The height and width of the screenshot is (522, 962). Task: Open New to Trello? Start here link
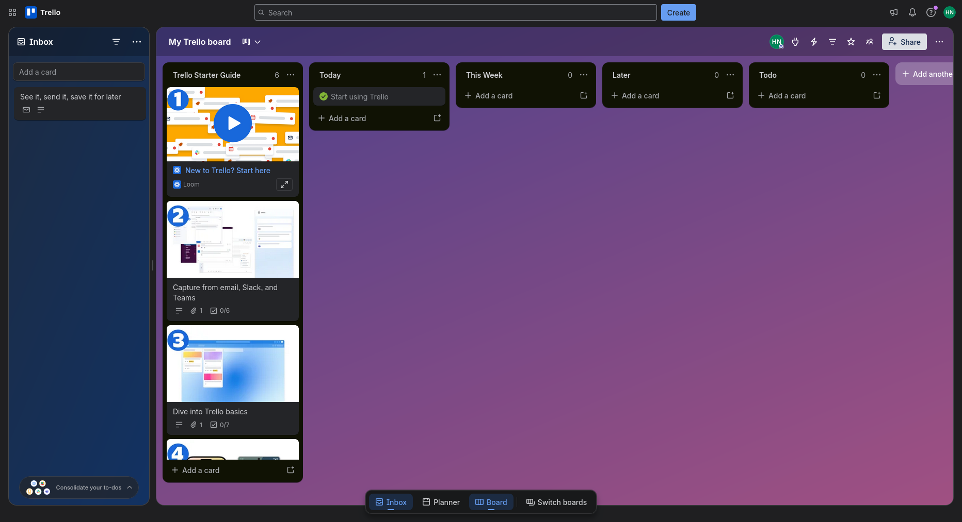pos(228,170)
